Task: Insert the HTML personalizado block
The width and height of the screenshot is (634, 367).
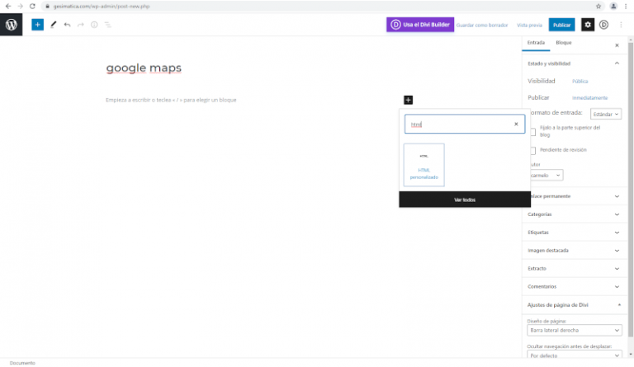Action: (x=423, y=165)
